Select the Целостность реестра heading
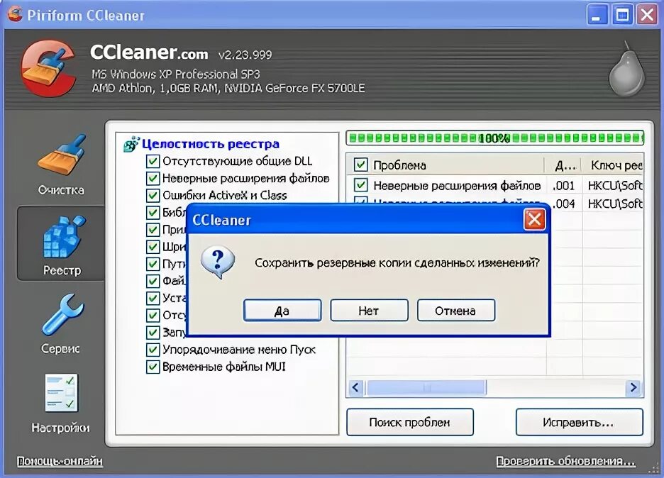Screen dimensions: 664x478 [x=211, y=144]
